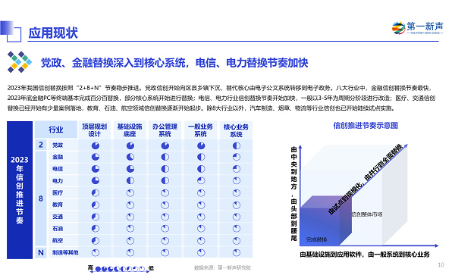The width and height of the screenshot is (455, 275).
Task: Select the 核心业务系统 column header
Action: 236,130
